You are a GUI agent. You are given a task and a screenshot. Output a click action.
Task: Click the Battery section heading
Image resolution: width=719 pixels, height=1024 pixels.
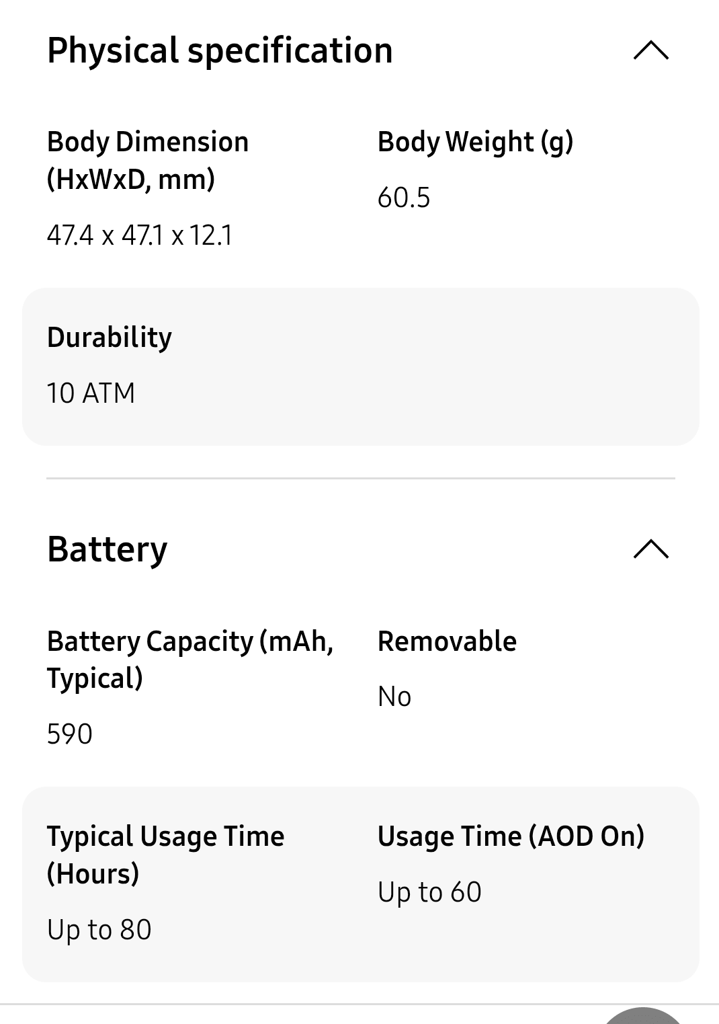106,549
